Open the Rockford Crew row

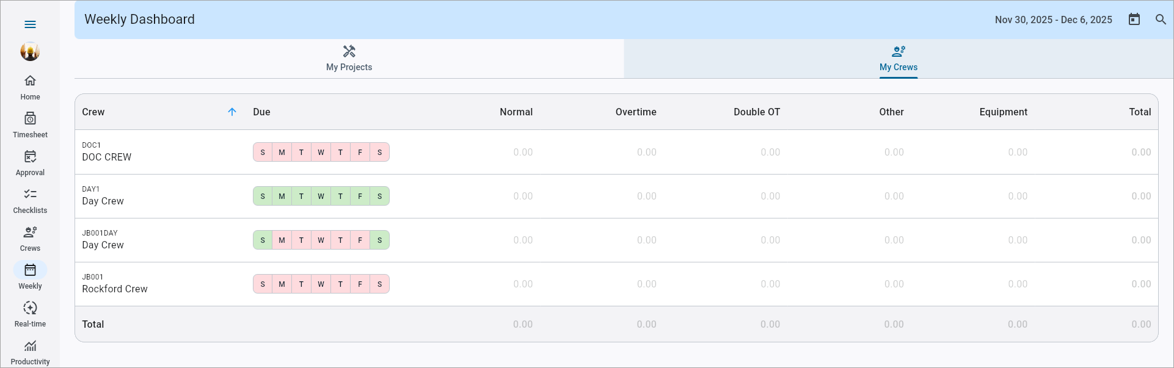click(115, 289)
